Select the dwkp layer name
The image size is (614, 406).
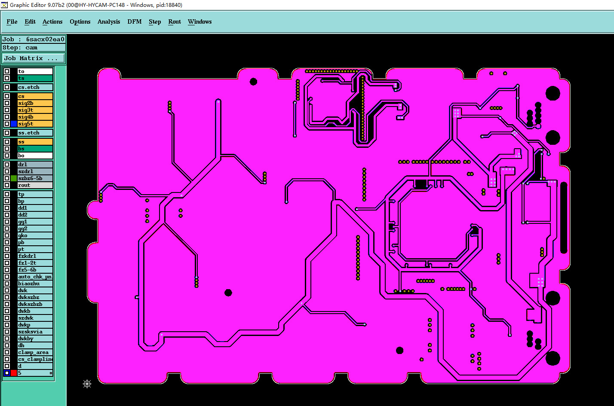point(35,325)
